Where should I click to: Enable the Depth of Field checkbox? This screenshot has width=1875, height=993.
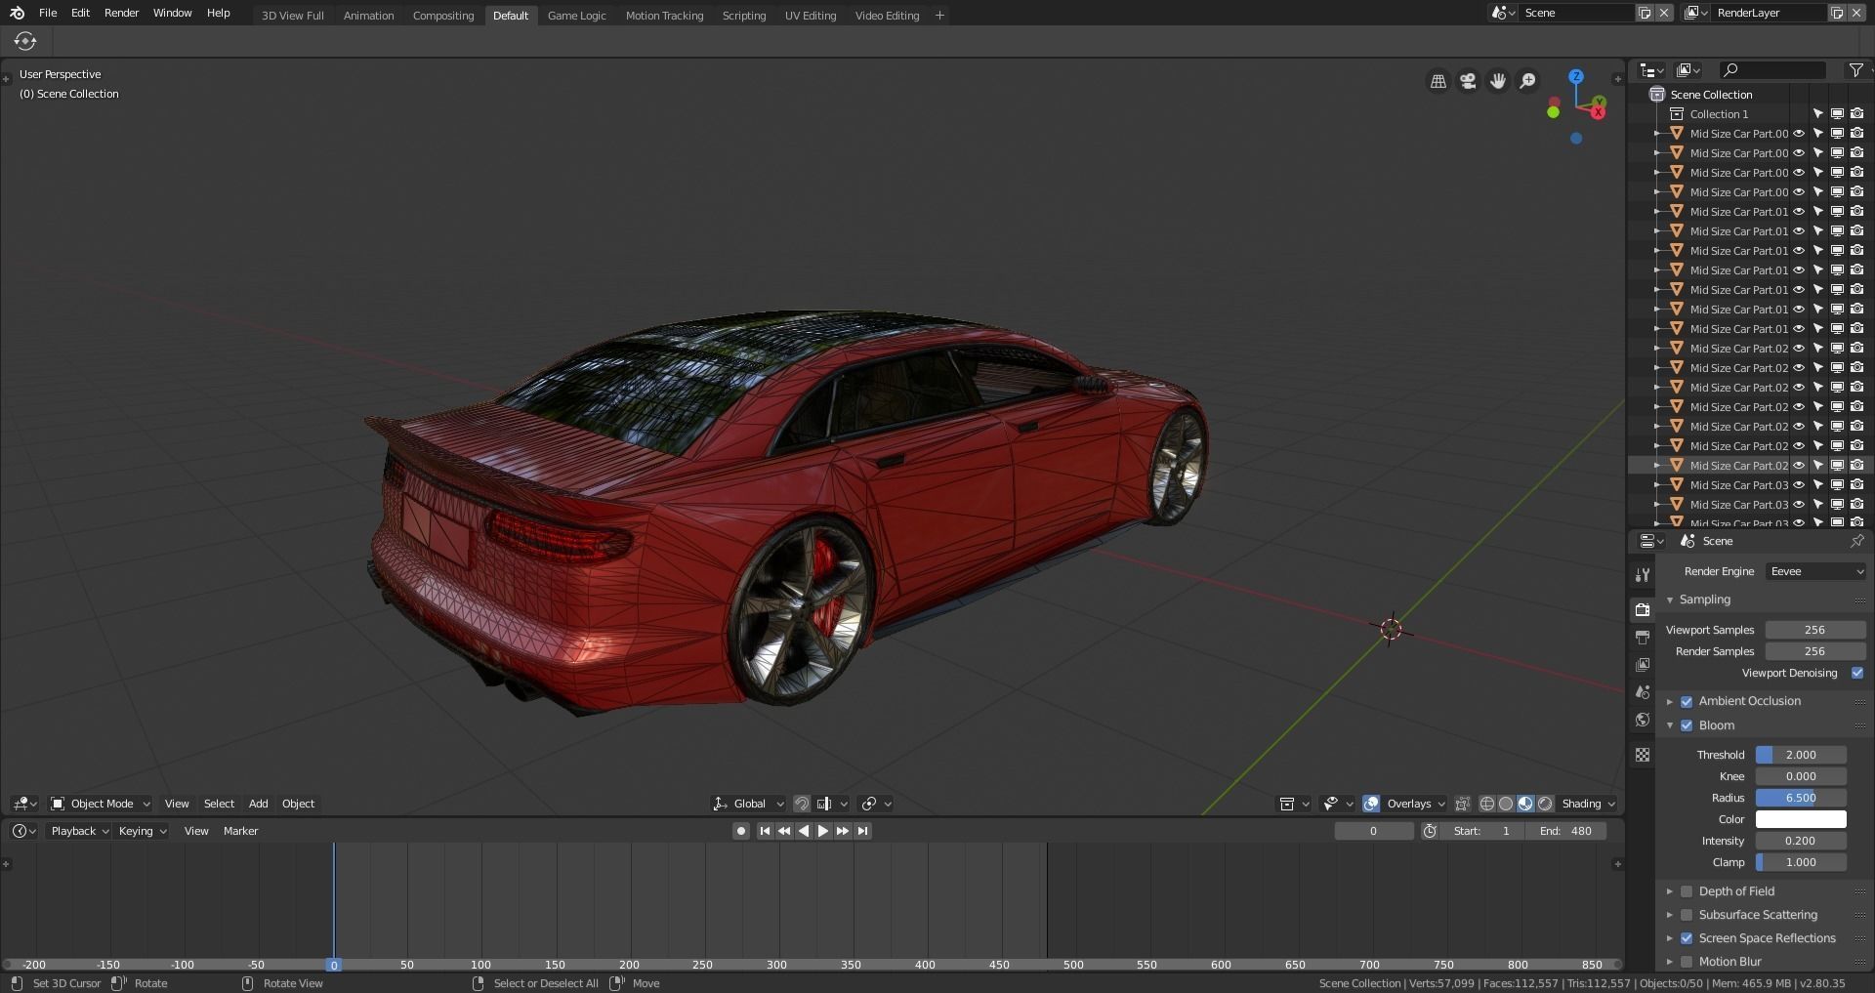click(x=1687, y=891)
